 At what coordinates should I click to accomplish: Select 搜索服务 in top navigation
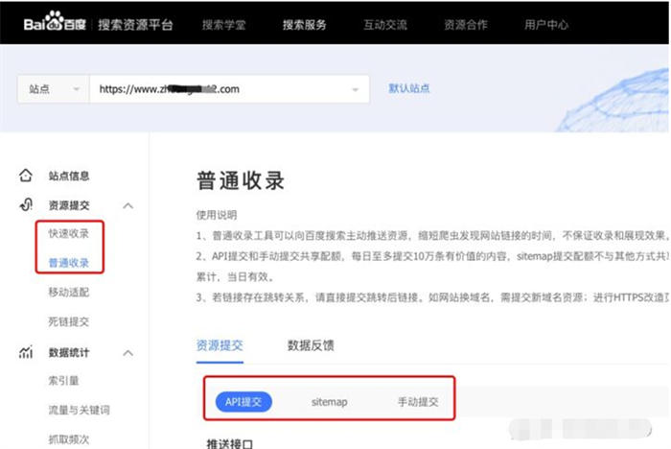coord(305,24)
